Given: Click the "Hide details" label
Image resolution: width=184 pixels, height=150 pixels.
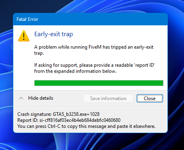Looking at the screenshot, I should [41, 98].
